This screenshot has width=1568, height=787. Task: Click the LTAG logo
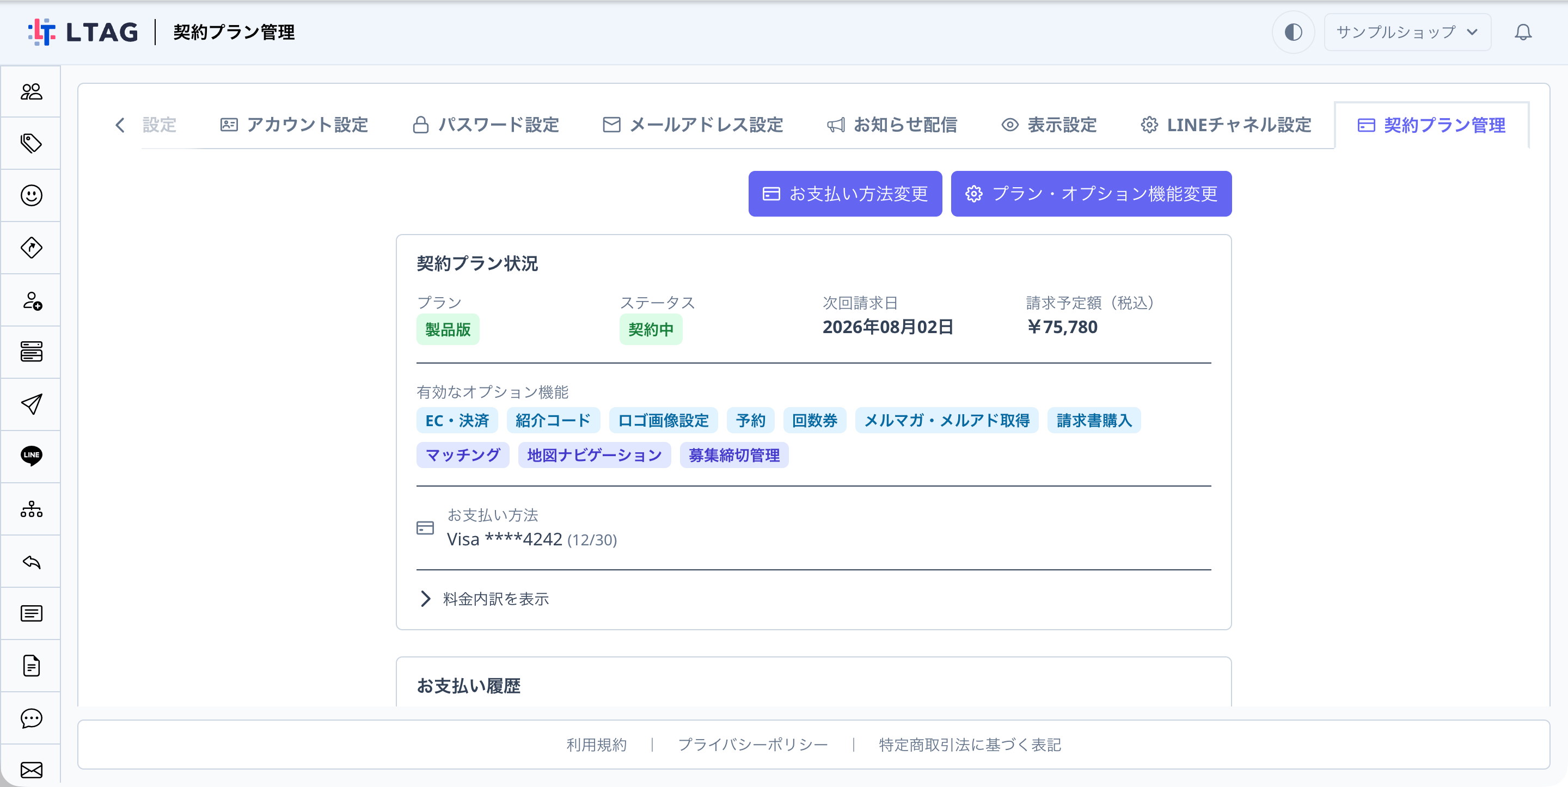pyautogui.click(x=83, y=32)
